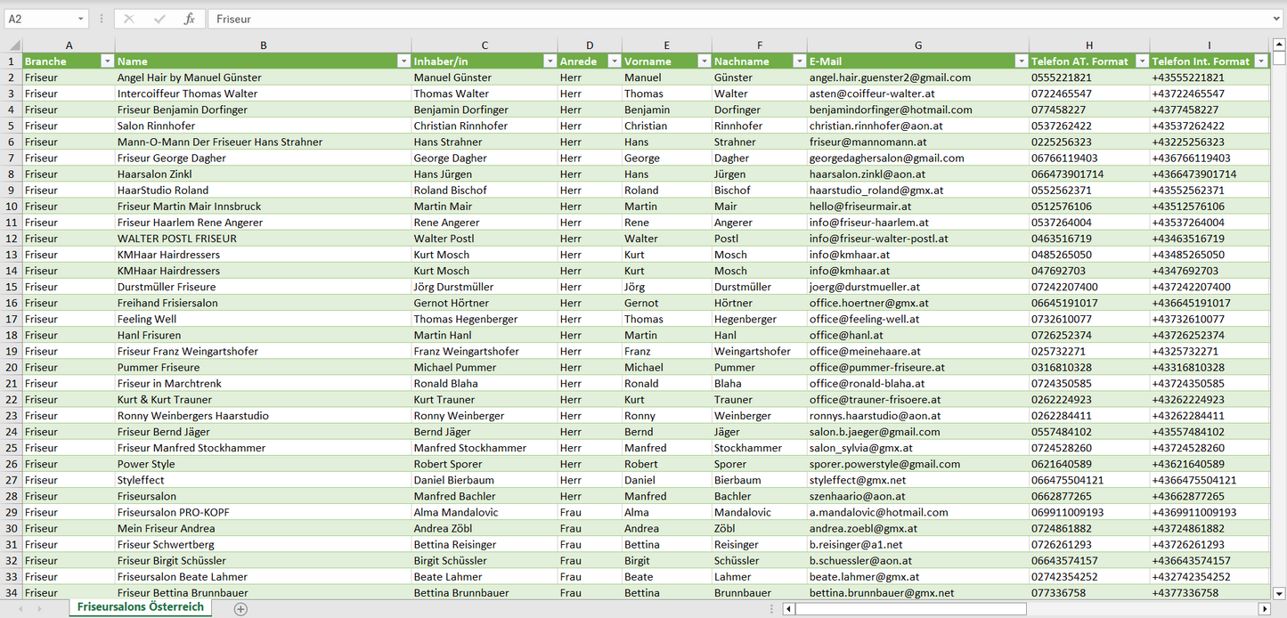
Task: Open the Branche column filter dropdown
Action: tap(107, 61)
